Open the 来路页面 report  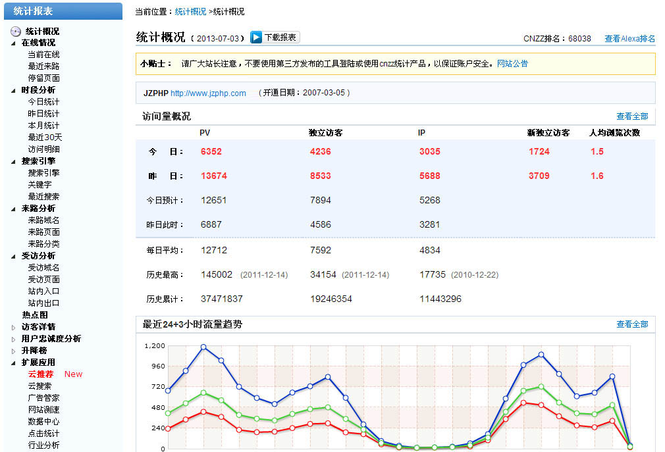point(43,232)
